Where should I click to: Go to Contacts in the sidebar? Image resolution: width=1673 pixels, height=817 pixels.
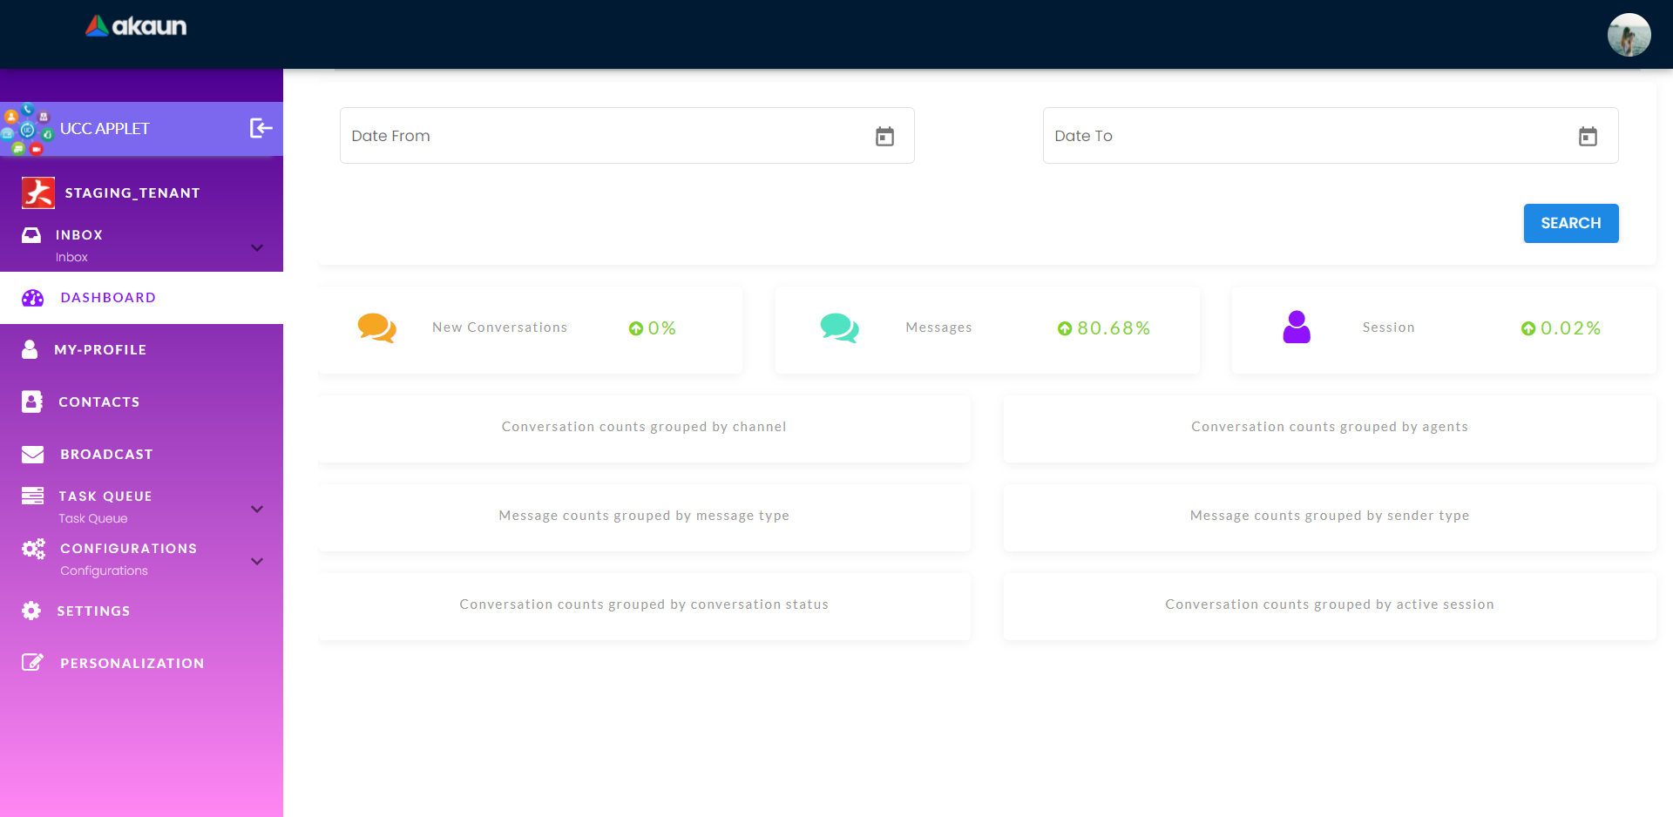click(x=98, y=402)
